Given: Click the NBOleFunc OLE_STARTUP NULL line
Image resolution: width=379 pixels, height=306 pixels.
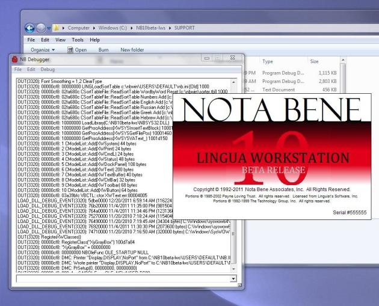Looking at the screenshot, I should 83,252.
